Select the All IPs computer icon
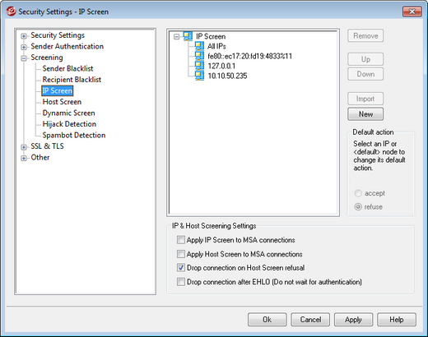This screenshot has width=428, height=337. coord(199,46)
